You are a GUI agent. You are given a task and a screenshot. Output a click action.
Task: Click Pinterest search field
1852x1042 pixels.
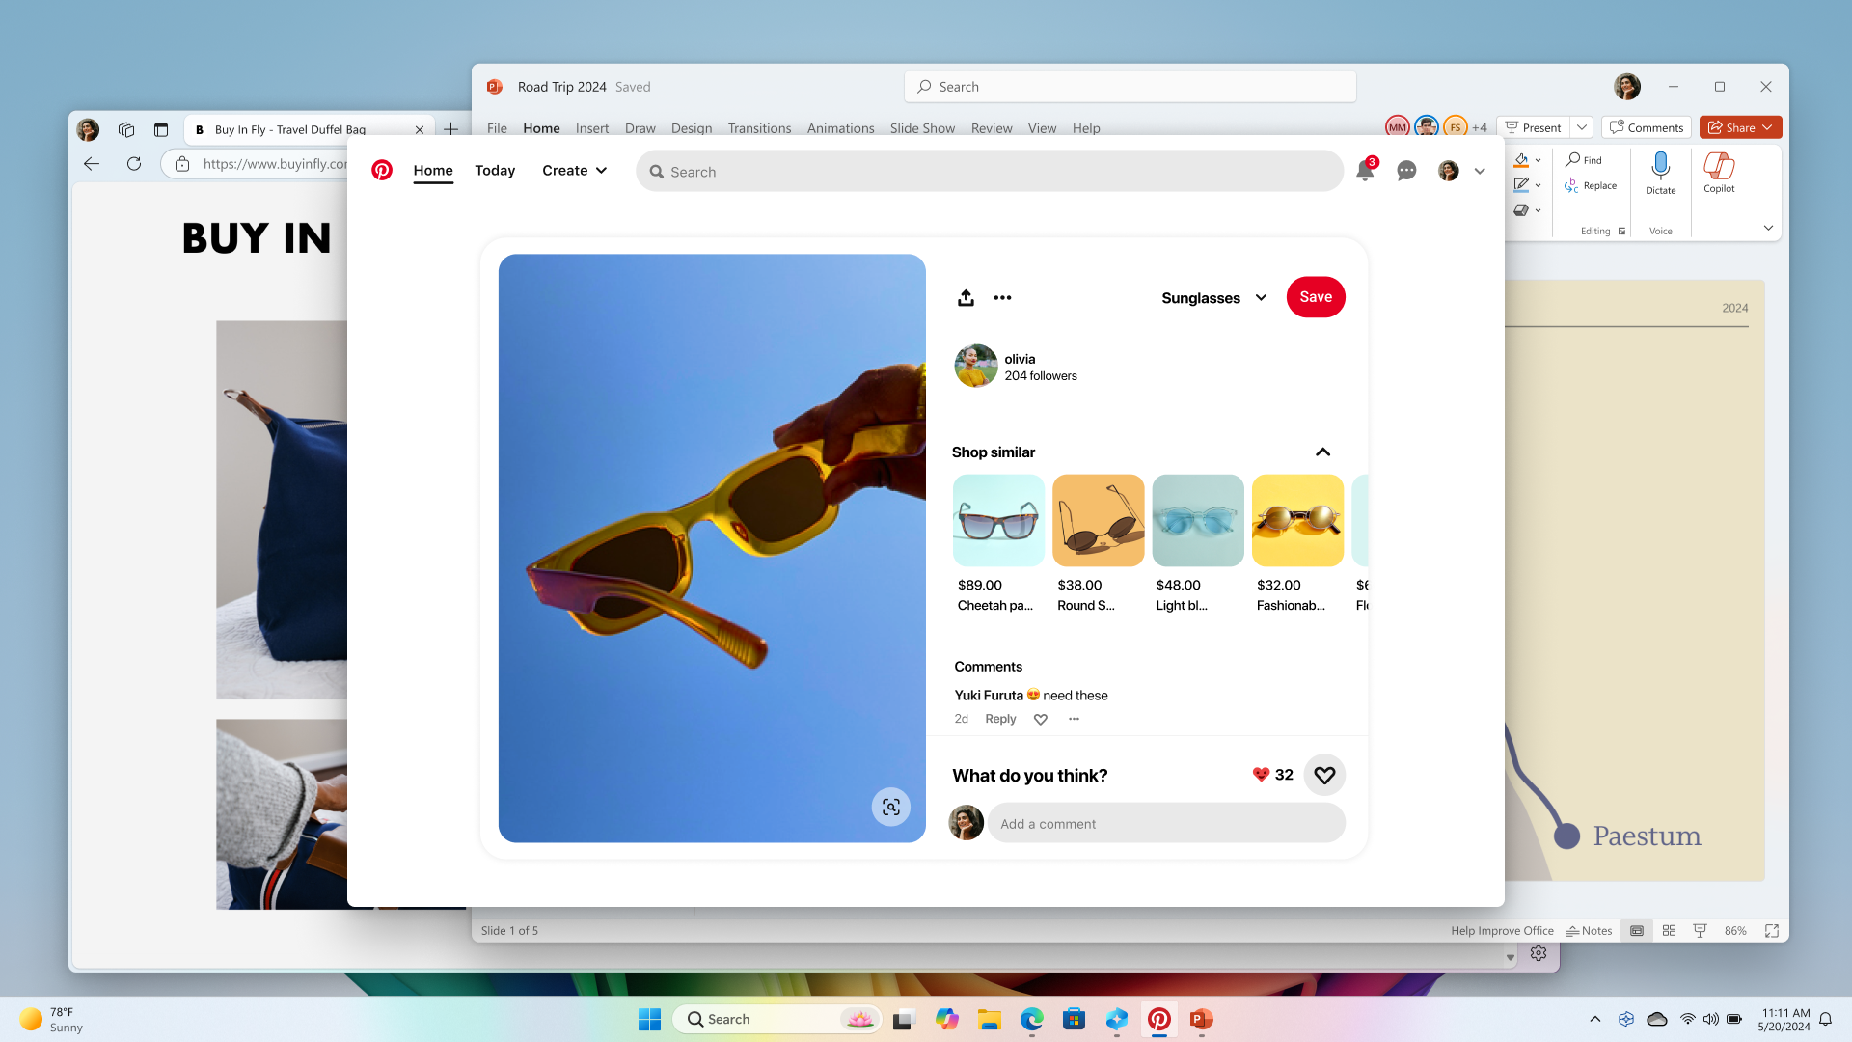click(x=990, y=172)
